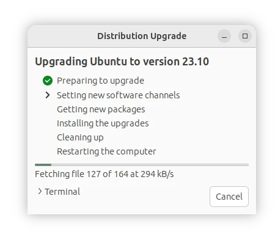Click the Fetching file status text
Screen dimensions: 275x243
pyautogui.click(x=105, y=174)
